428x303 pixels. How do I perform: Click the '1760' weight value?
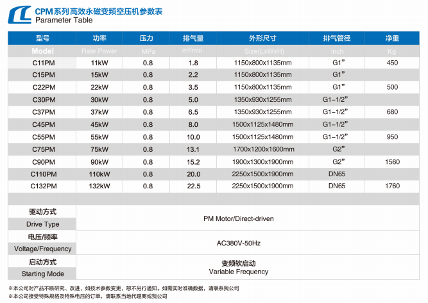tap(393, 186)
